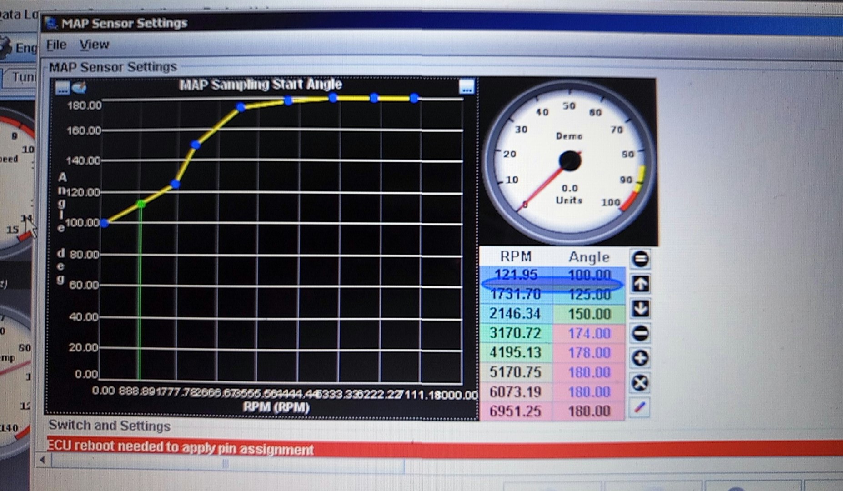The width and height of the screenshot is (843, 491).
Task: Select Angle cell 180.00 in 5170.75 row
Action: 589,372
